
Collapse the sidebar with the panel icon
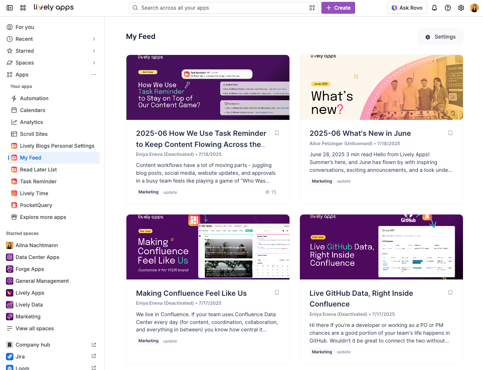[x=10, y=8]
